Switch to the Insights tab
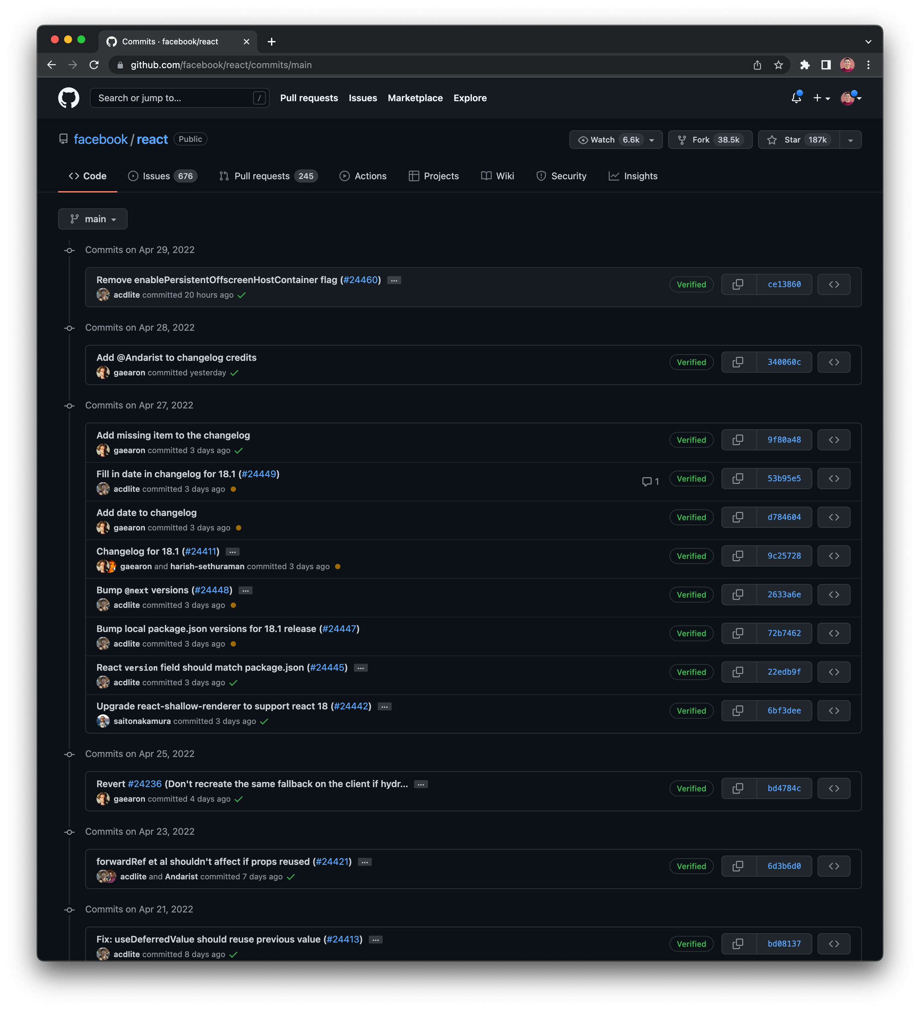 point(632,176)
